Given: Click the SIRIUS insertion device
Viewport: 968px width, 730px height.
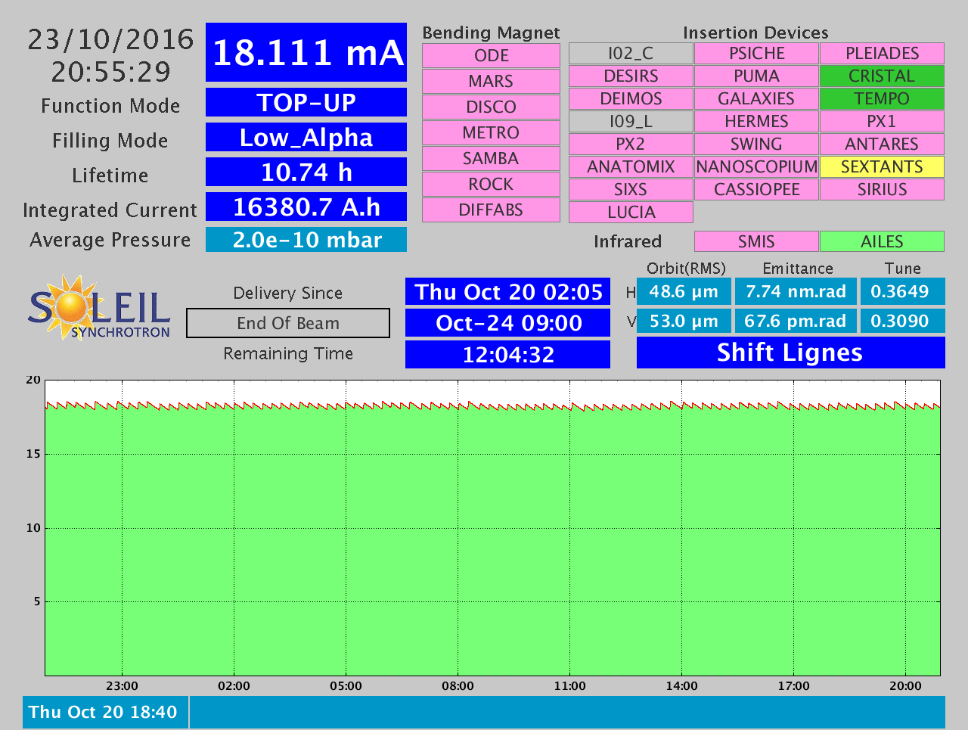Looking at the screenshot, I should coord(882,190).
